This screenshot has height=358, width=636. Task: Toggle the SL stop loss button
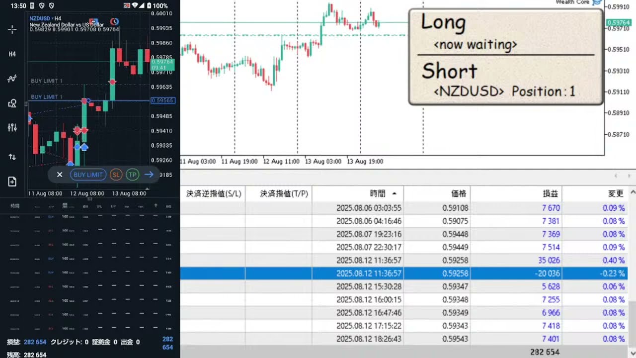[116, 175]
